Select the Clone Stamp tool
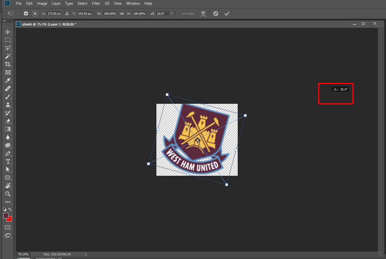This screenshot has width=386, height=259. pyautogui.click(x=8, y=105)
